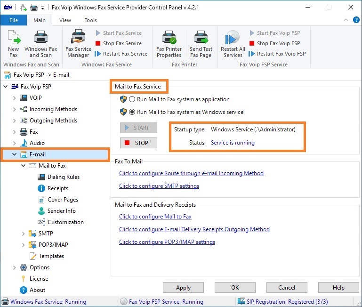Select POP3/IMAP tree node
362x307 pixels.
[53, 245]
